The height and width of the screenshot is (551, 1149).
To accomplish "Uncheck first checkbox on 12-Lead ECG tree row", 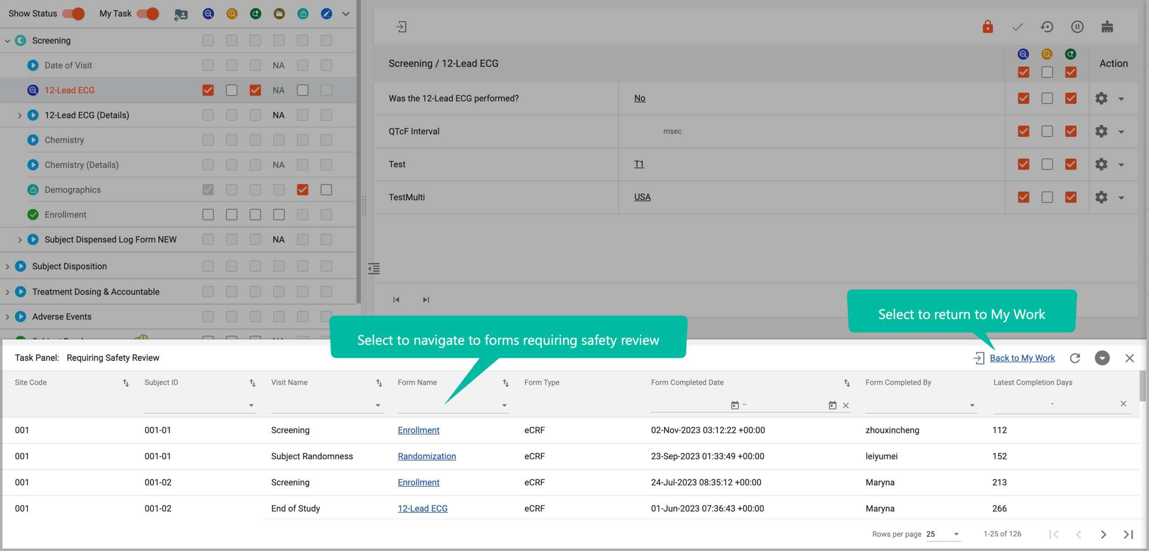I will click(x=208, y=90).
